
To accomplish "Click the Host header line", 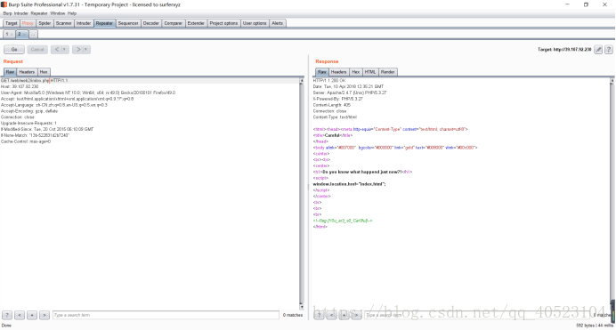I will (20, 86).
